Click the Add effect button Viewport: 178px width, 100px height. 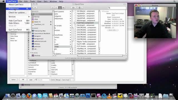pyautogui.click(x=31, y=80)
